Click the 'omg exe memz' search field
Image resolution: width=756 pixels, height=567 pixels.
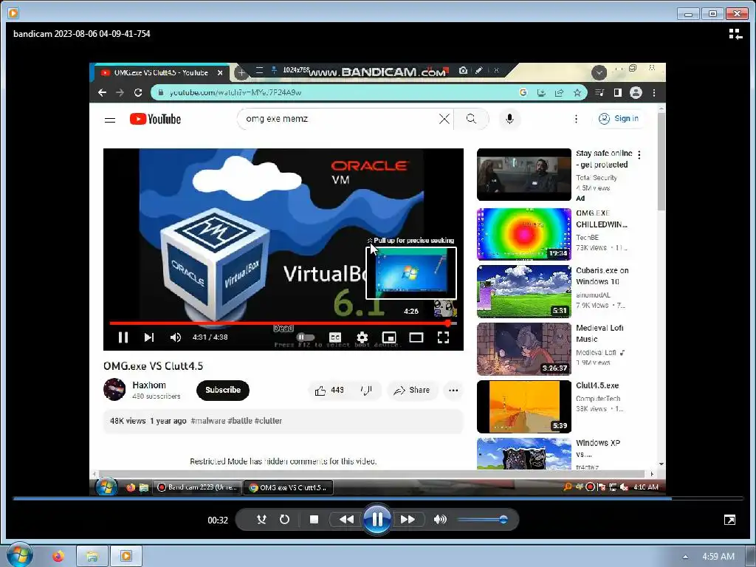pyautogui.click(x=337, y=119)
